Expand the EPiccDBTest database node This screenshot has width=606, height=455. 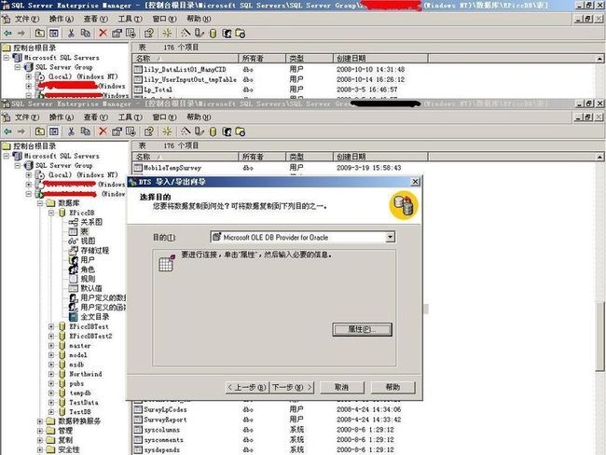click(51, 326)
